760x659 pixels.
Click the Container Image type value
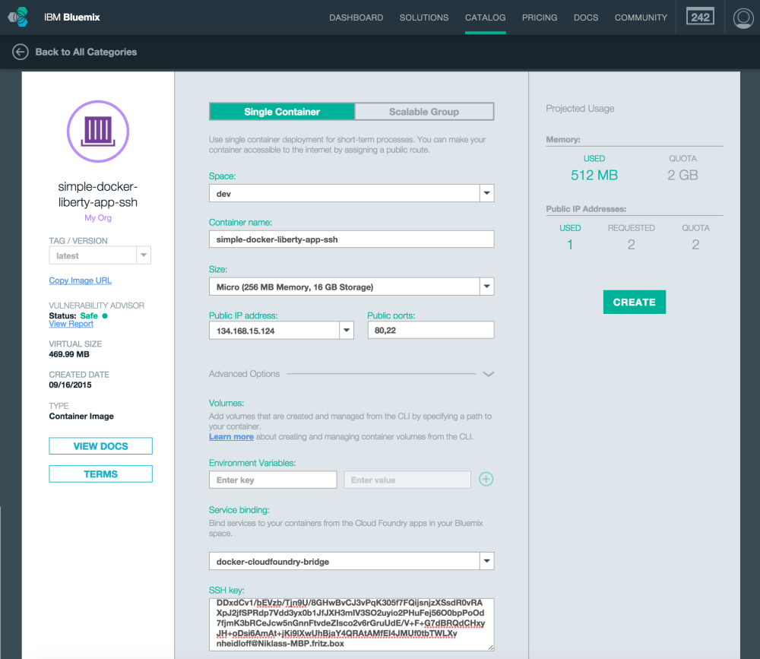81,416
